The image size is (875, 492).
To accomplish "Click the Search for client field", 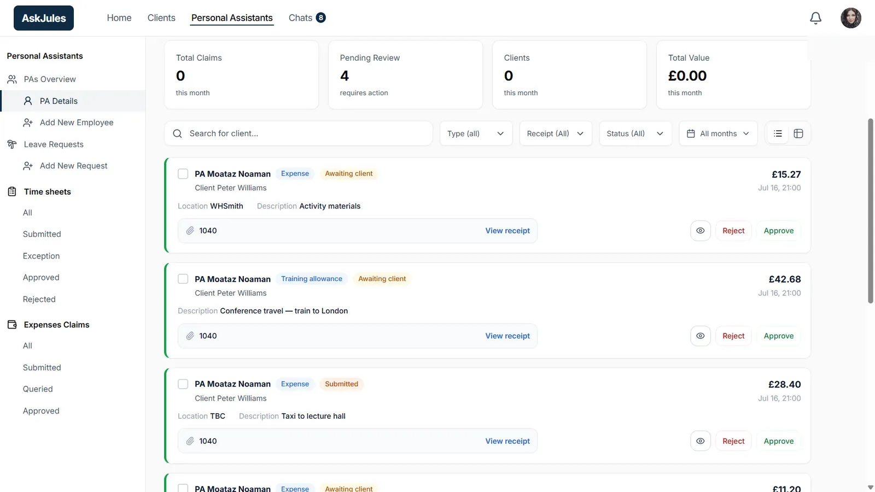I will (299, 133).
